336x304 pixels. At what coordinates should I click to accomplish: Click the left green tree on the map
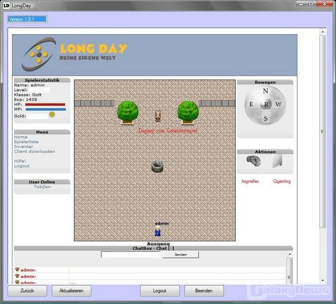tap(128, 113)
